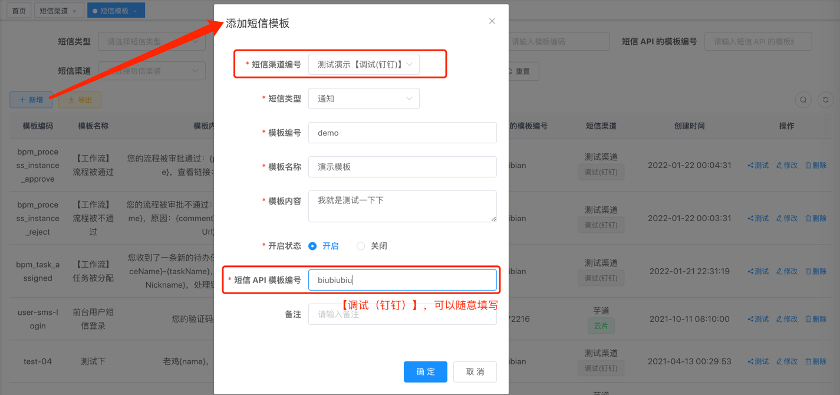Select the 开启 radio button for 开启状态

(313, 246)
